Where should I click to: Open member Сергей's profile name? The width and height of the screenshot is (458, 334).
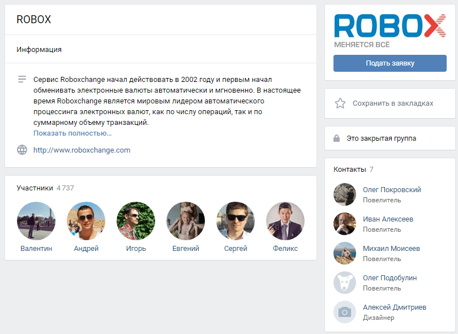236,249
